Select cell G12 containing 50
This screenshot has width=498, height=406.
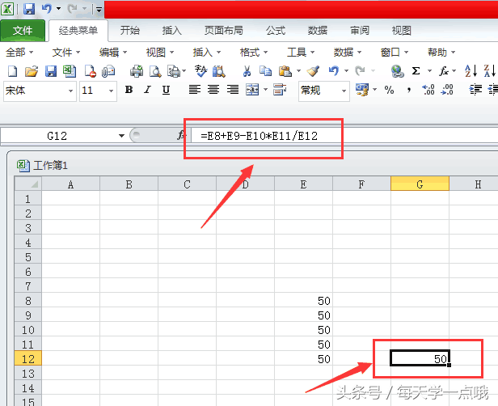tap(420, 358)
